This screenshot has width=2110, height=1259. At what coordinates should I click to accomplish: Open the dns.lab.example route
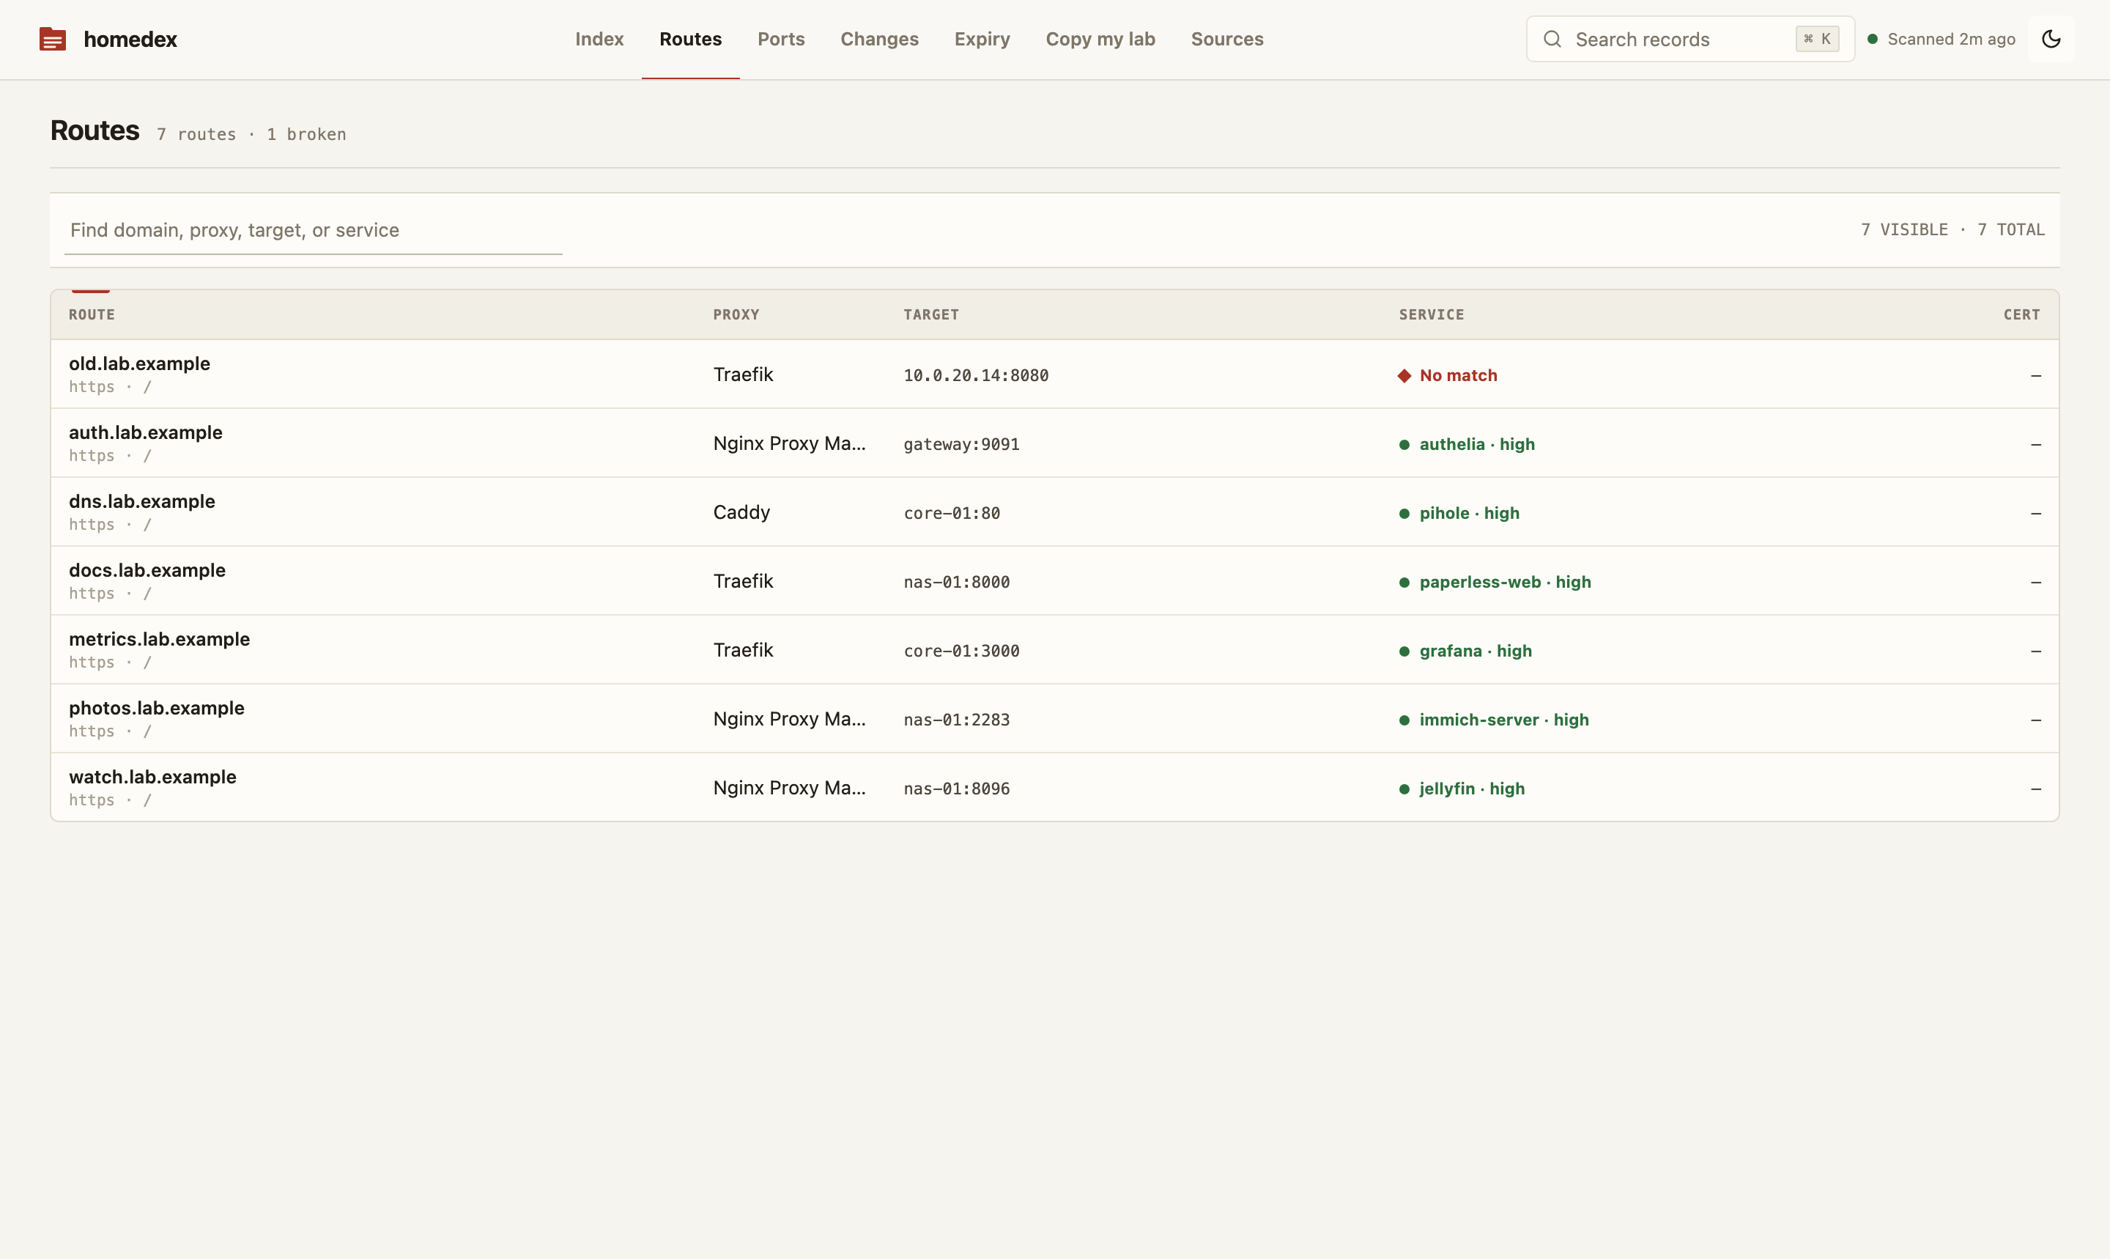pos(141,501)
